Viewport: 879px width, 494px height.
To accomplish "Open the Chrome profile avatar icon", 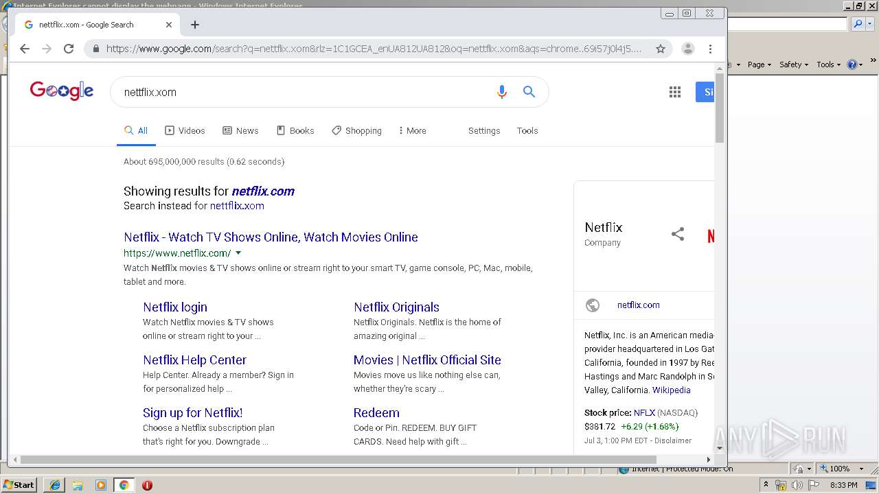I will click(x=687, y=49).
